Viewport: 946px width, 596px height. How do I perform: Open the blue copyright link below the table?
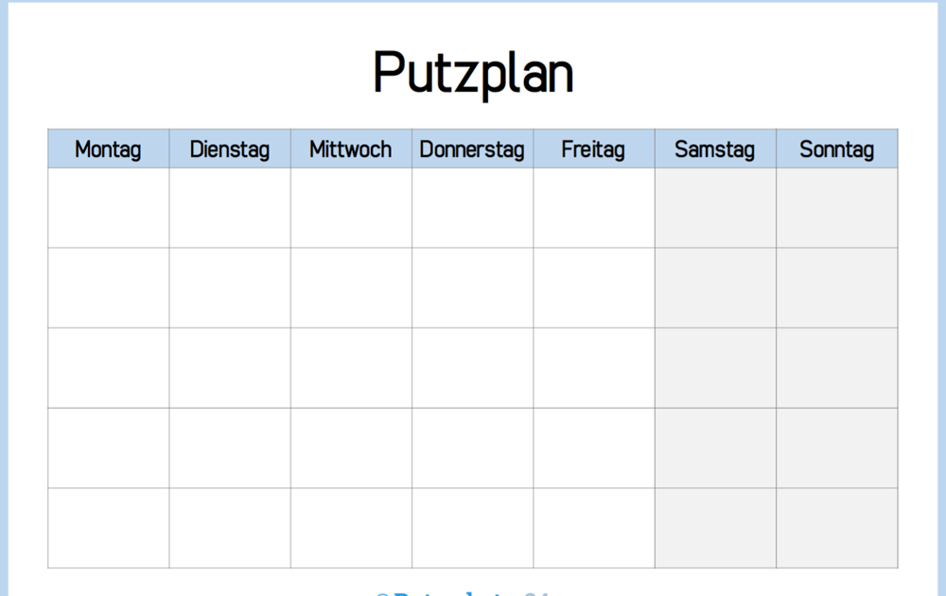click(464, 593)
